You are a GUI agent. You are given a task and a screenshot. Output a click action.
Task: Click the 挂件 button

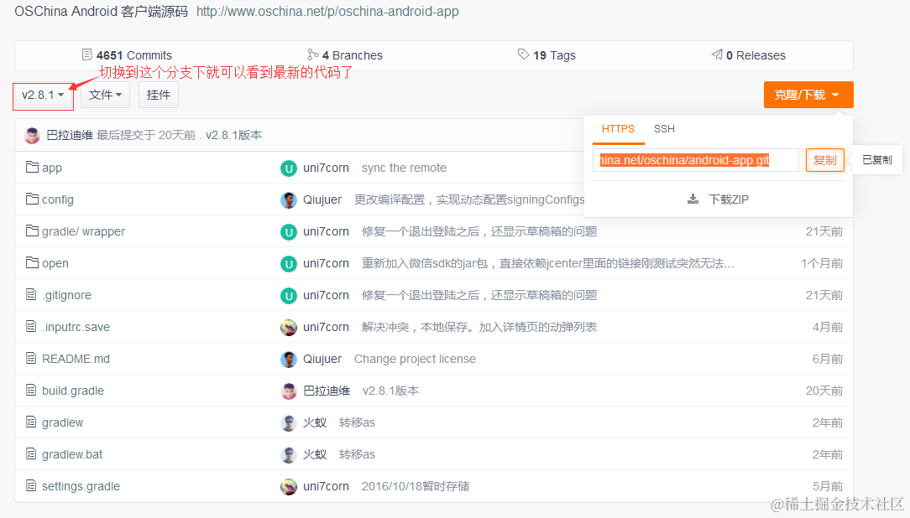pyautogui.click(x=159, y=95)
